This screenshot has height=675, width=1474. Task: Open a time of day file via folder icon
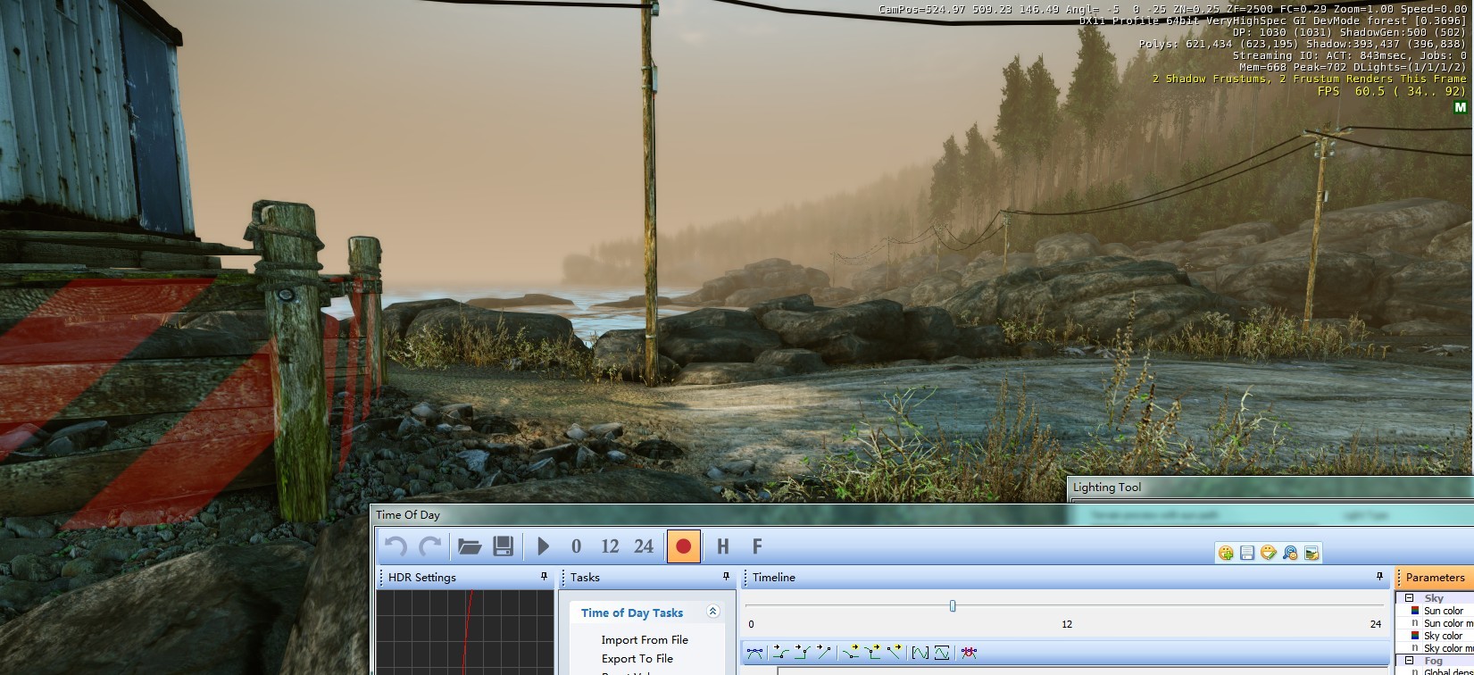pos(470,546)
